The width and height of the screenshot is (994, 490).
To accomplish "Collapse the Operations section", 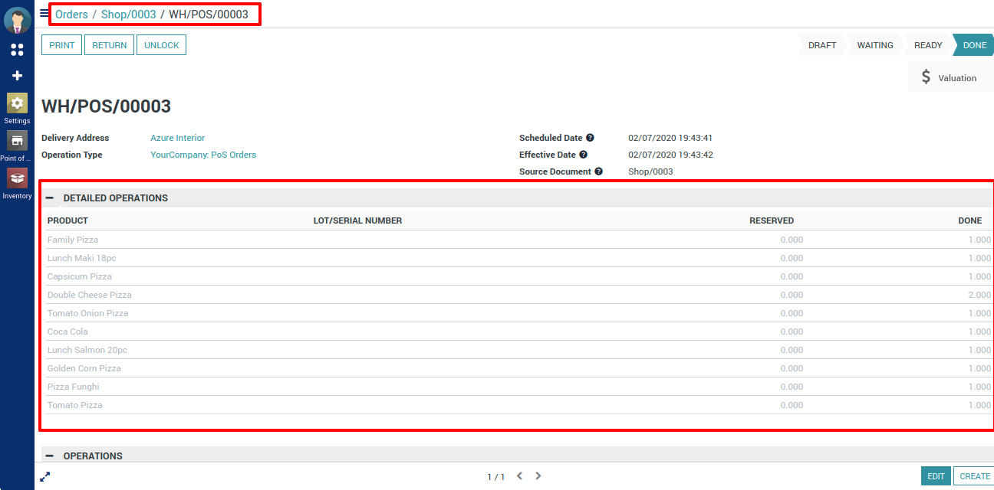I will [x=50, y=456].
